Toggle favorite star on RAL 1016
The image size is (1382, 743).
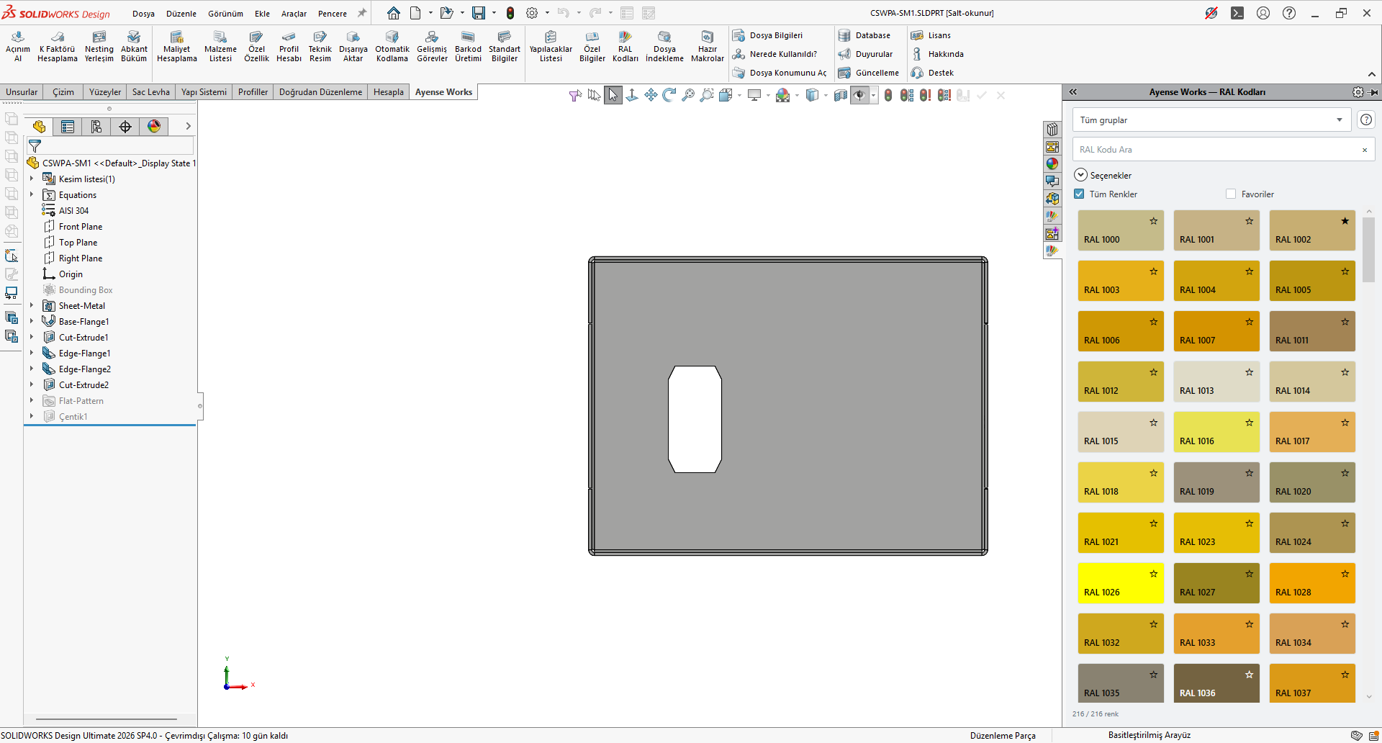(1249, 423)
